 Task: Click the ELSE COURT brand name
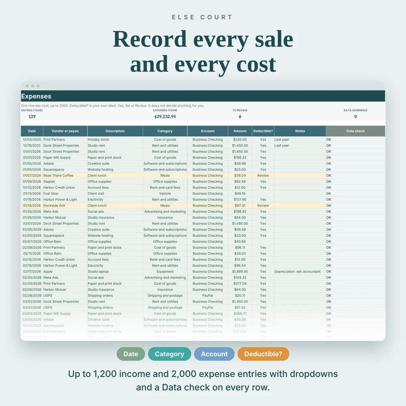(x=202, y=17)
